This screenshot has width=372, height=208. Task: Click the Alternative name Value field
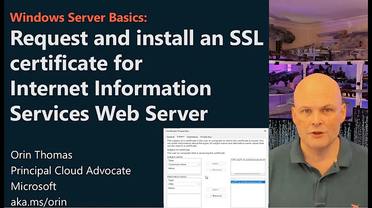pyautogui.click(x=184, y=192)
